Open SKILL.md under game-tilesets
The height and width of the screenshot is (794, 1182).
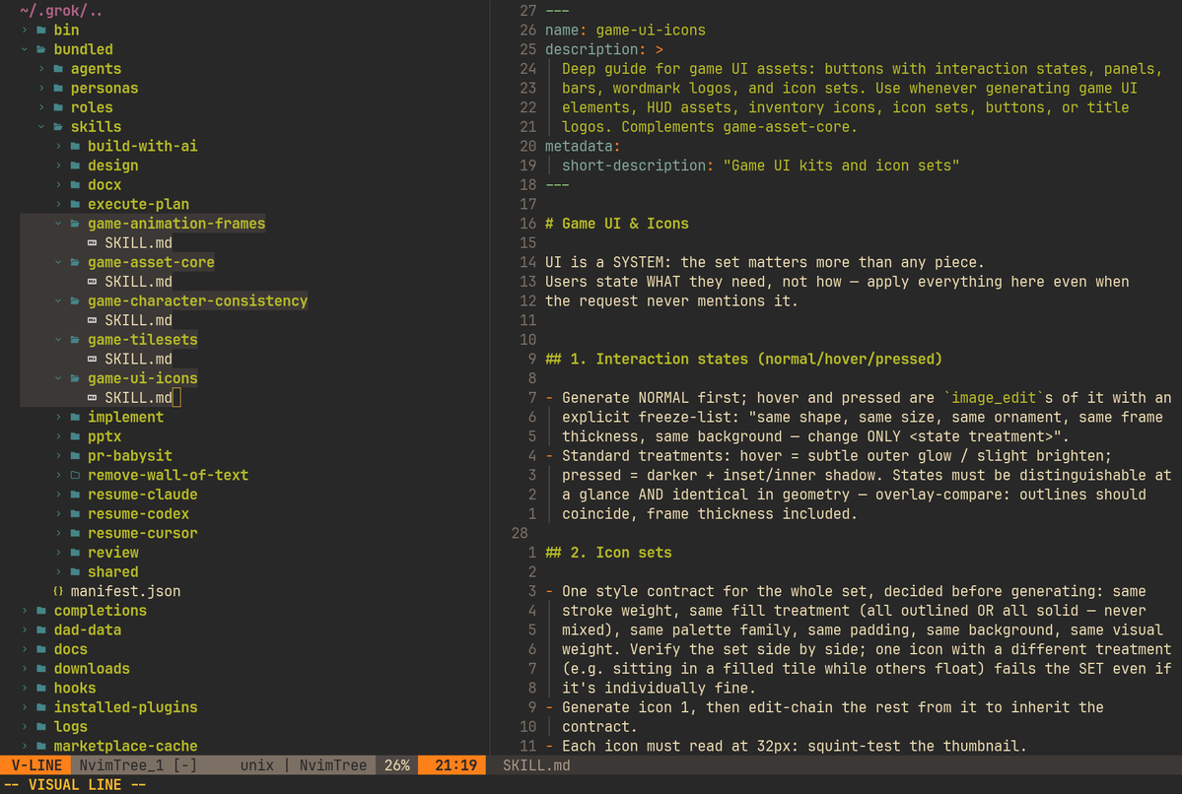point(138,360)
